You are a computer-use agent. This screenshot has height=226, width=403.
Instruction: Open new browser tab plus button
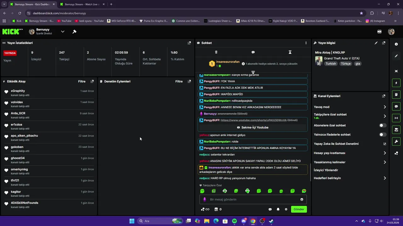click(111, 4)
